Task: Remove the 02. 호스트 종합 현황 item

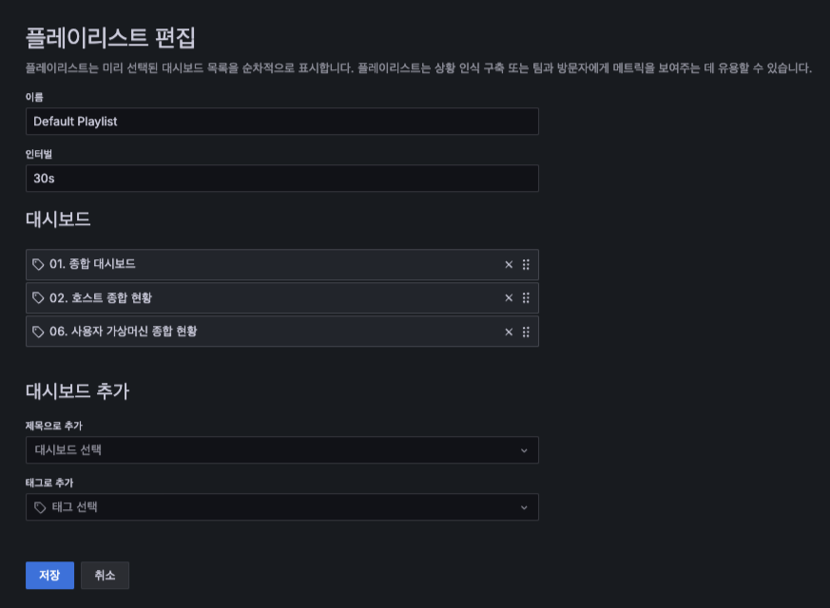Action: 509,298
